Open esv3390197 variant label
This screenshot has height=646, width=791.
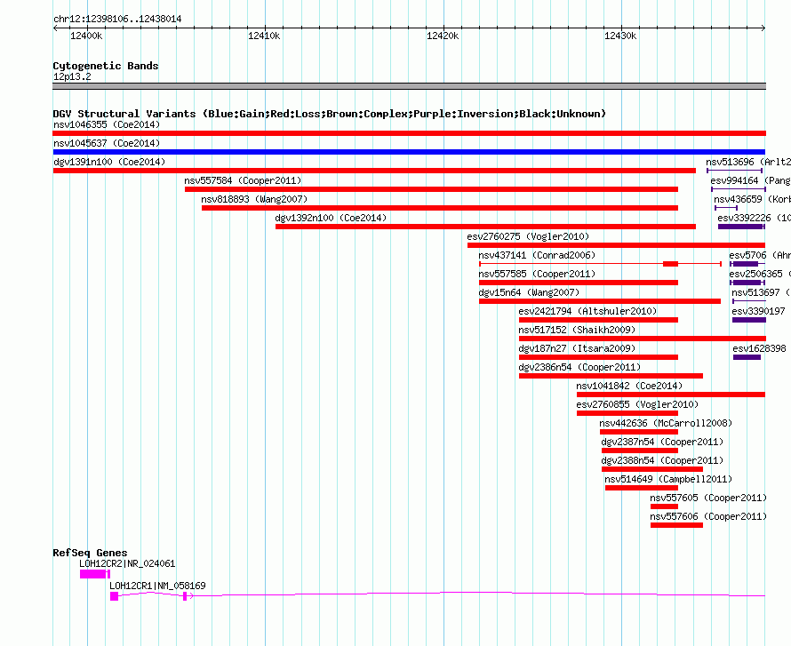coord(759,311)
